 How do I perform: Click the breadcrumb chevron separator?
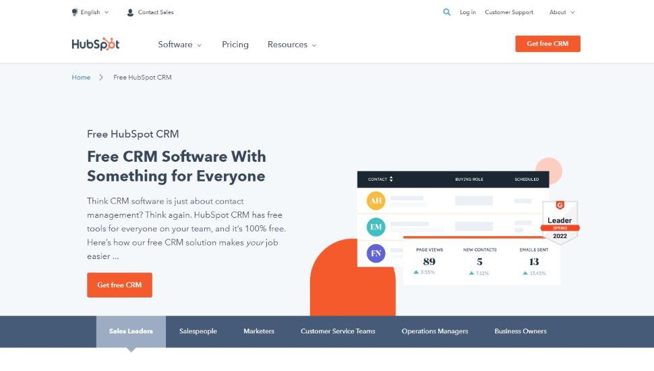[101, 77]
